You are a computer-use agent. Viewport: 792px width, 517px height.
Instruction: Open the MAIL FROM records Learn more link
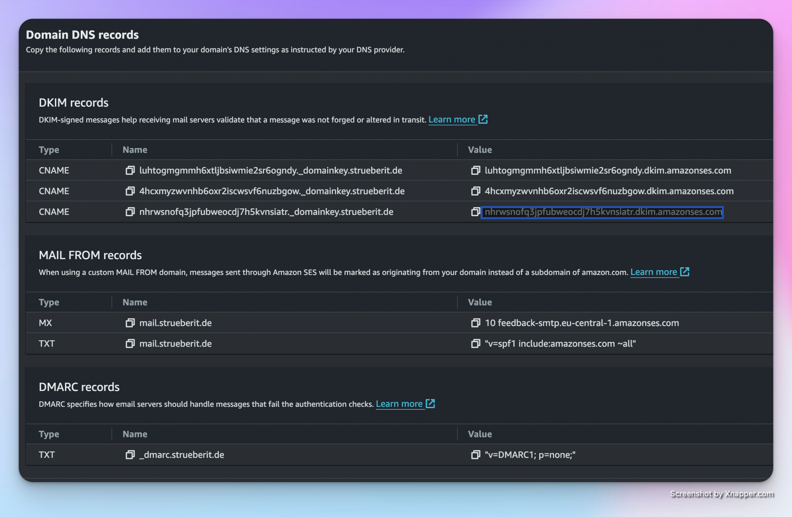click(x=653, y=272)
